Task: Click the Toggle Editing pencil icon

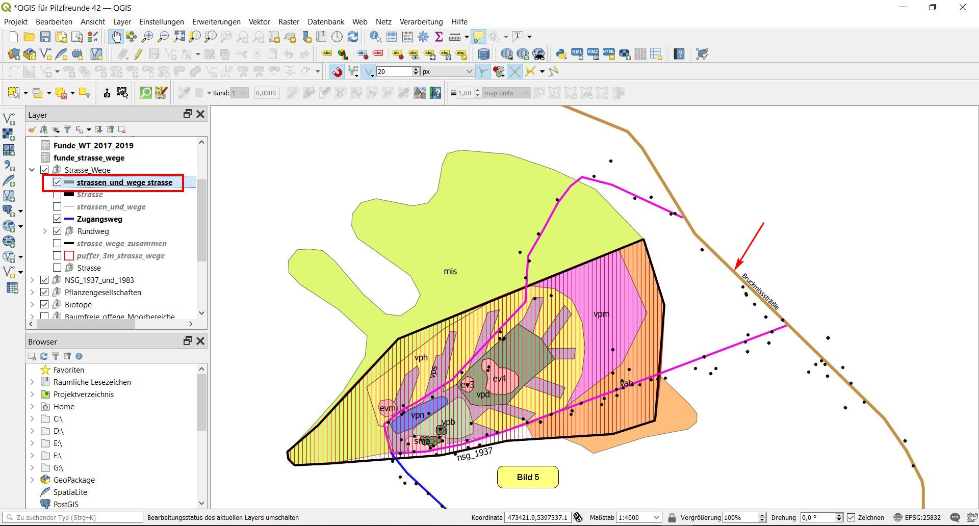Action: coord(138,54)
